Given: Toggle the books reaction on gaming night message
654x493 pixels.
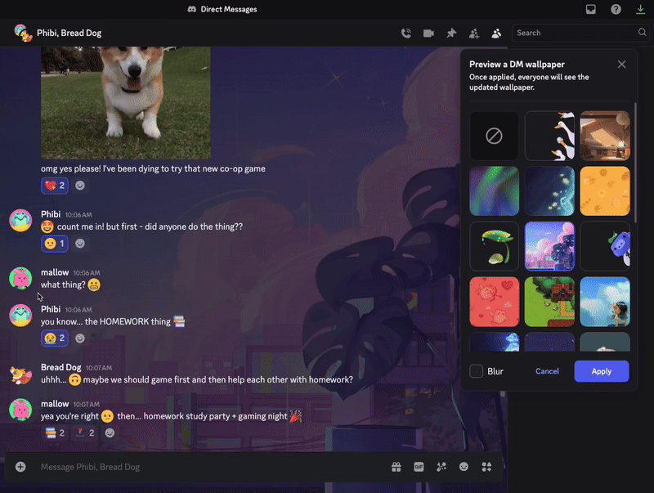Looking at the screenshot, I should pyautogui.click(x=55, y=433).
